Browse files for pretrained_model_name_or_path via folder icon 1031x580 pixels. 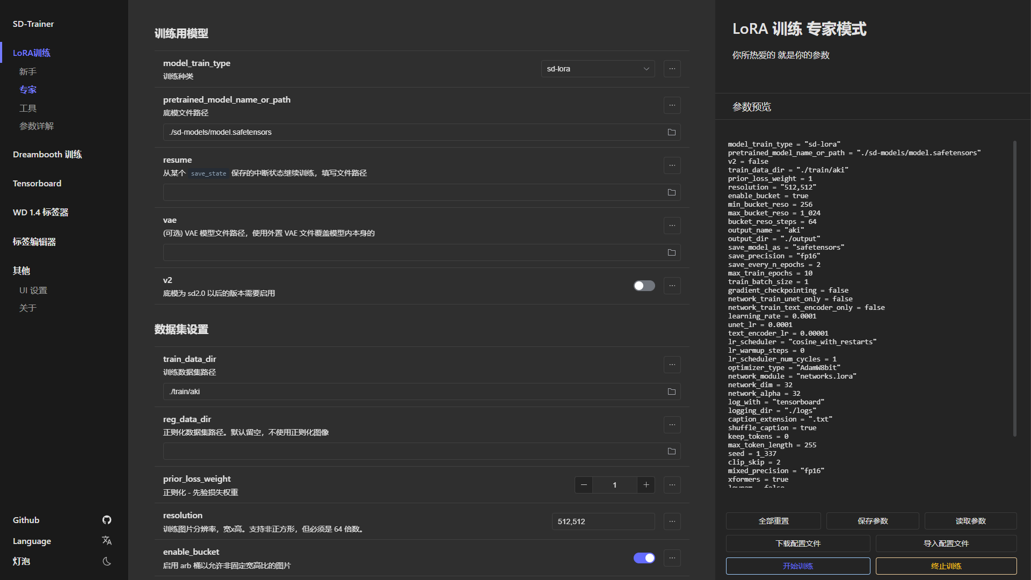(x=671, y=132)
